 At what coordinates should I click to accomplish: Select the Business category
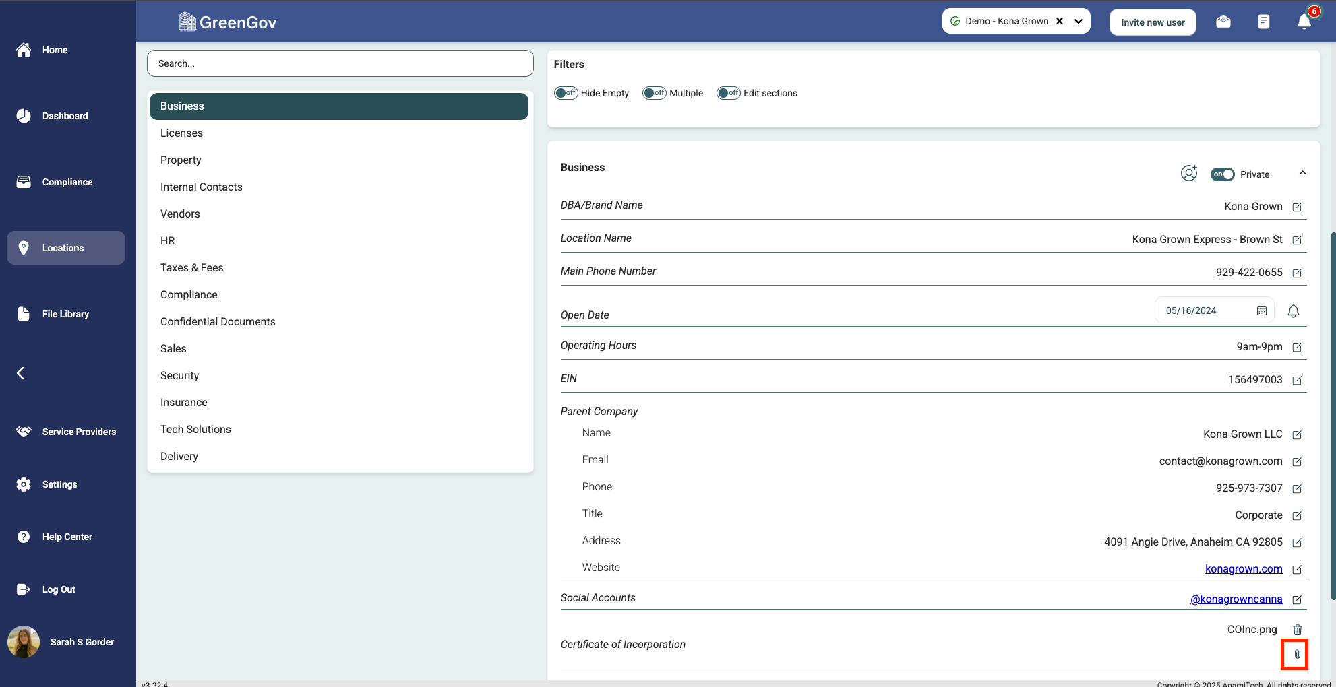339,106
